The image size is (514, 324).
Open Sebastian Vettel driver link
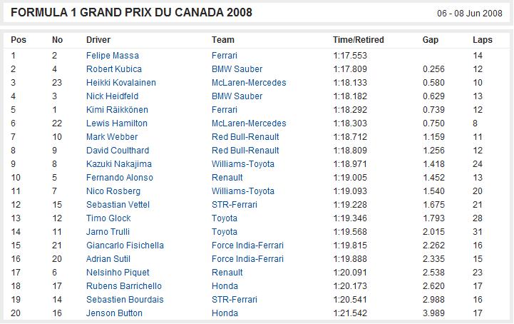tap(118, 205)
